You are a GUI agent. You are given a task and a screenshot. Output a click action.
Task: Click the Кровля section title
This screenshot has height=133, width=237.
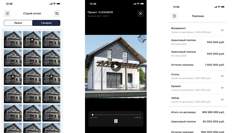coord(176,86)
